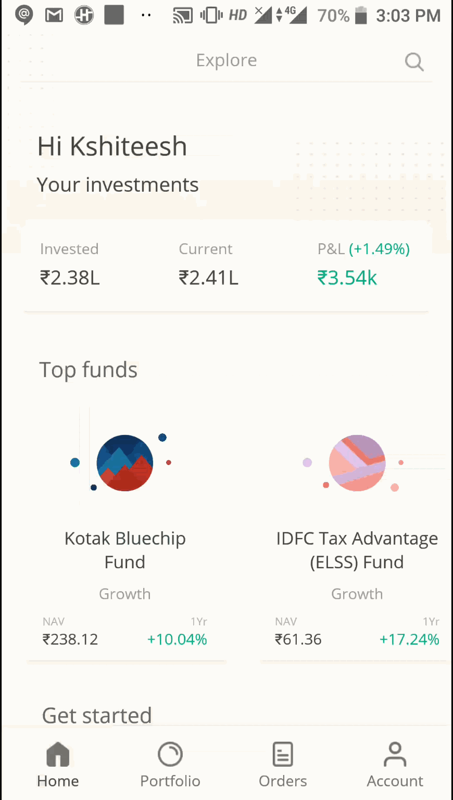Open the Account profile icon
The width and height of the screenshot is (453, 800).
[395, 754]
